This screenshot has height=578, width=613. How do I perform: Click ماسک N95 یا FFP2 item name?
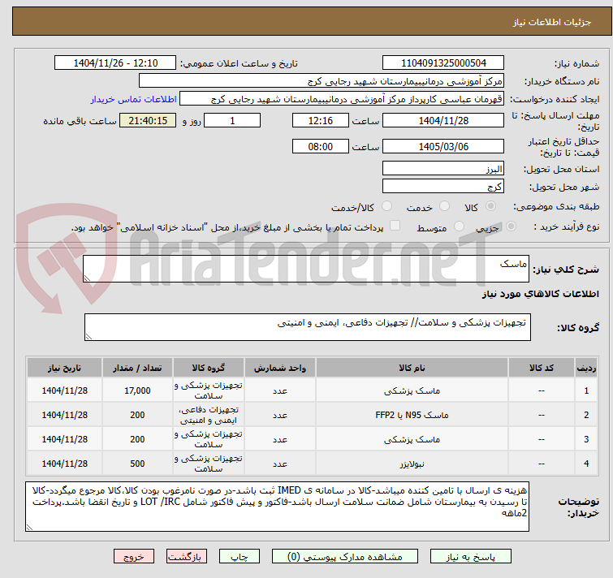coord(412,415)
